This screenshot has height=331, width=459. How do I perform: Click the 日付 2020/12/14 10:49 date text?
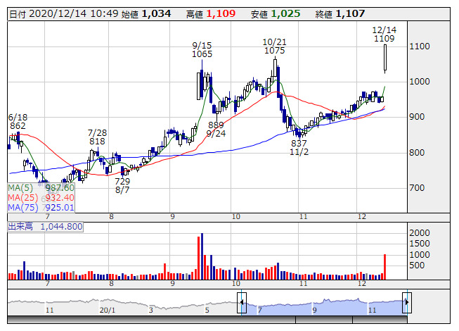tap(64, 14)
